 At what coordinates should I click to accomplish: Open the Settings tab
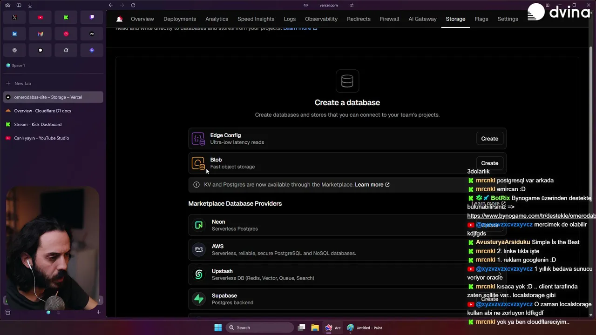pyautogui.click(x=508, y=19)
